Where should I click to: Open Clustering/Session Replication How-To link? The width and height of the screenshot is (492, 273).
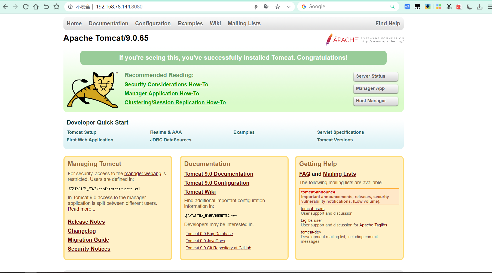[175, 102]
